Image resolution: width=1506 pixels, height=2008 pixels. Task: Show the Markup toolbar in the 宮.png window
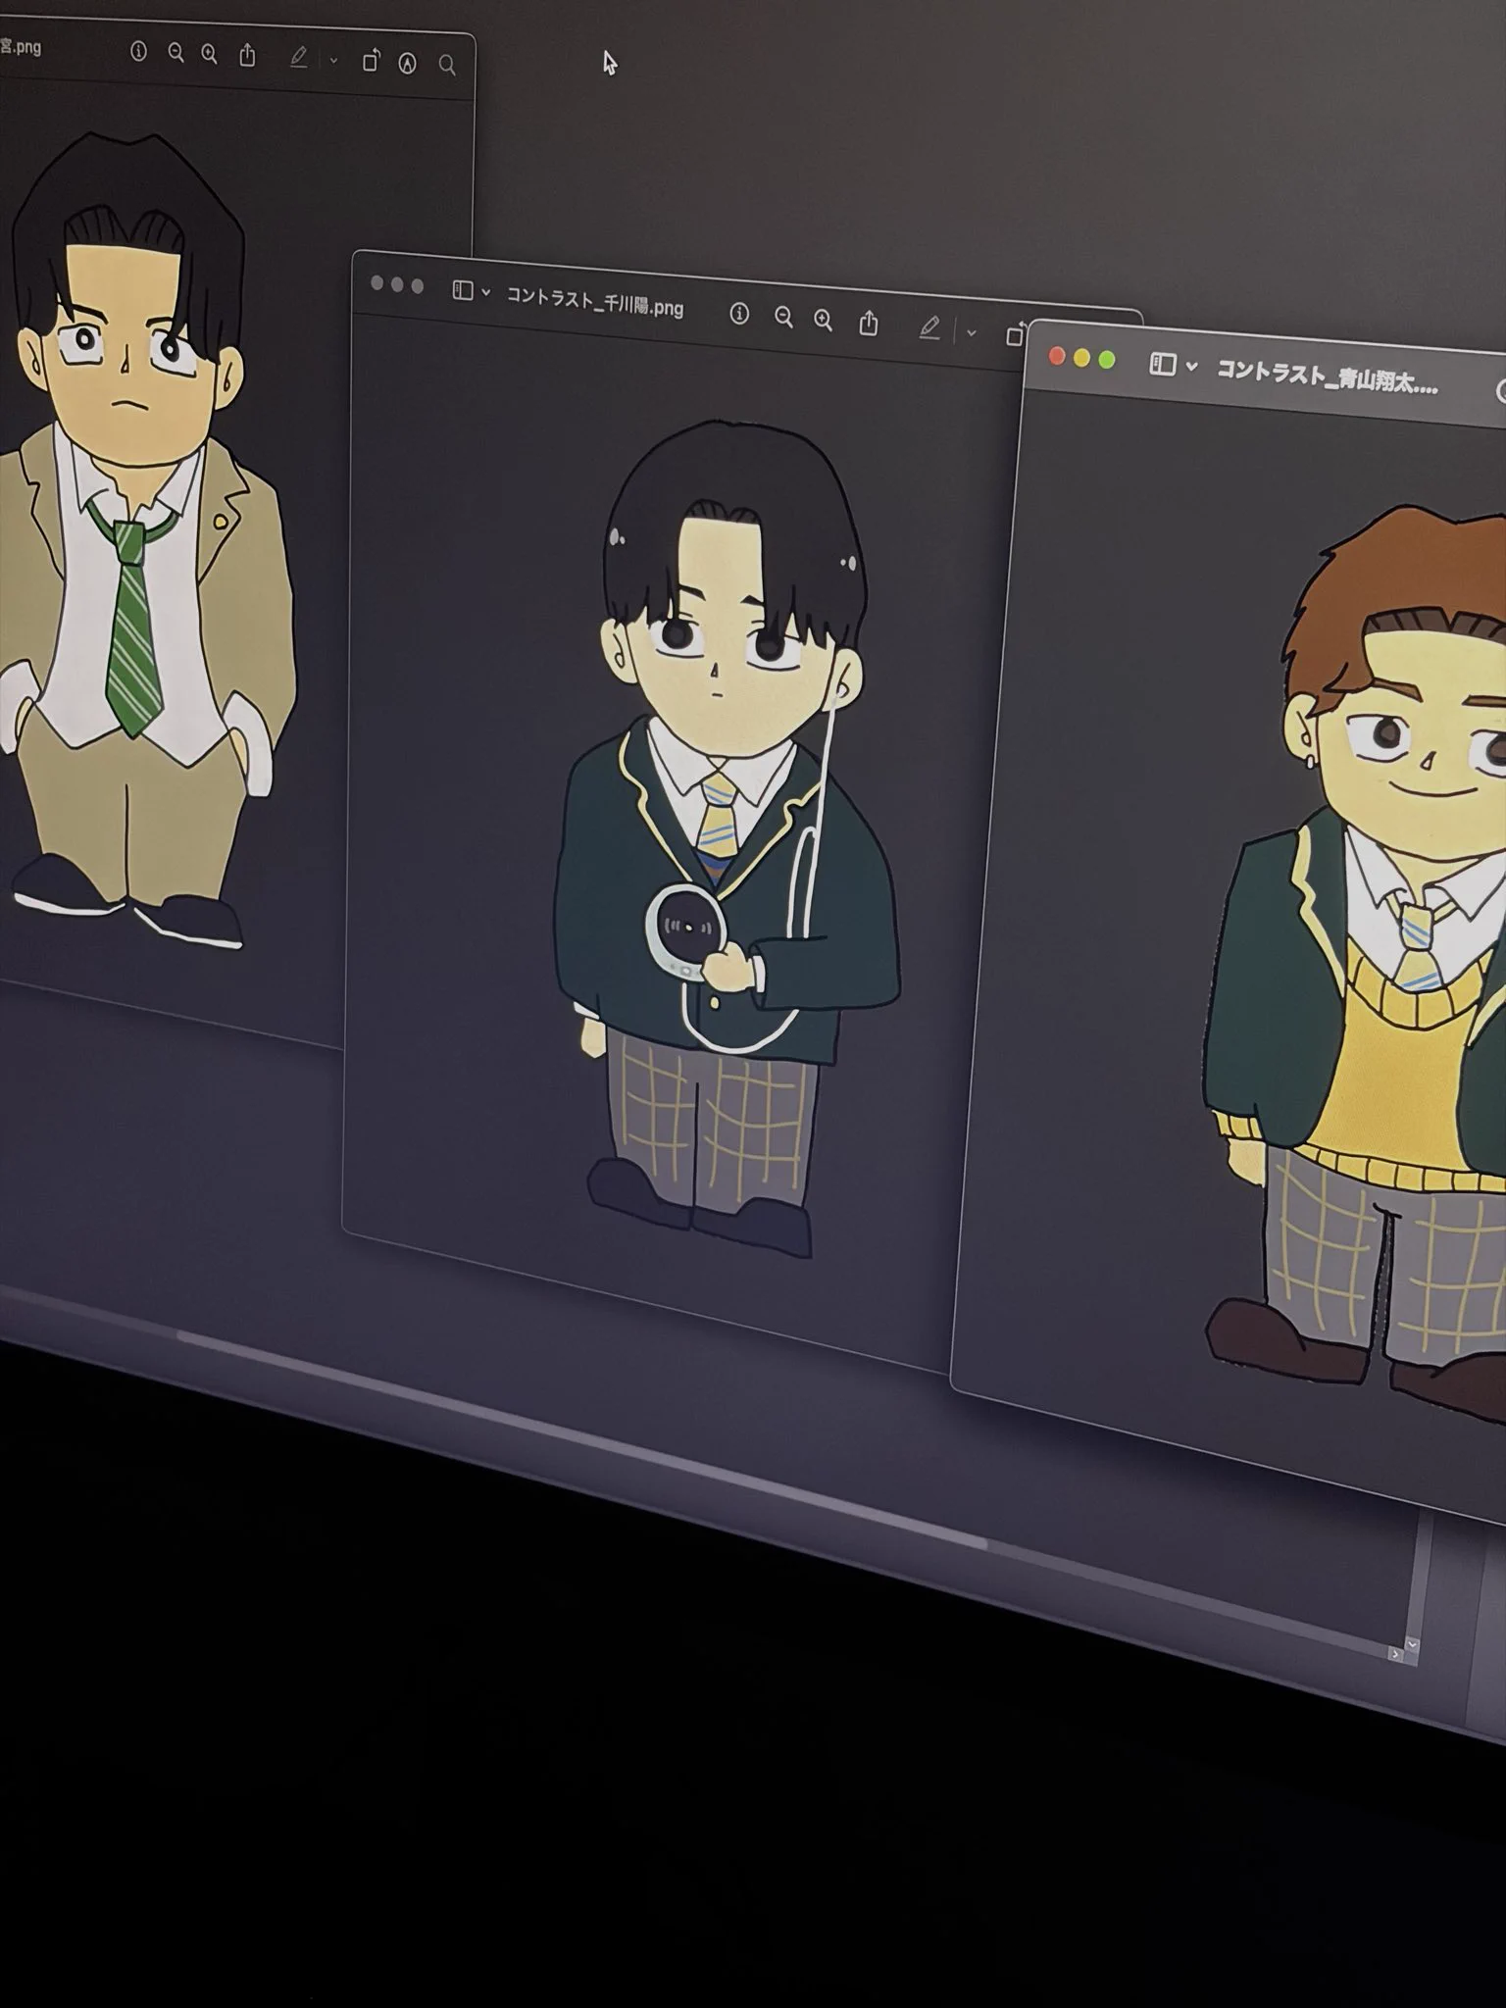tap(408, 63)
